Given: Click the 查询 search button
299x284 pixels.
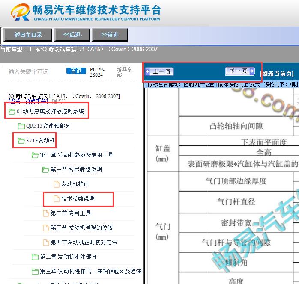Looking at the screenshot, I should [x=76, y=71].
